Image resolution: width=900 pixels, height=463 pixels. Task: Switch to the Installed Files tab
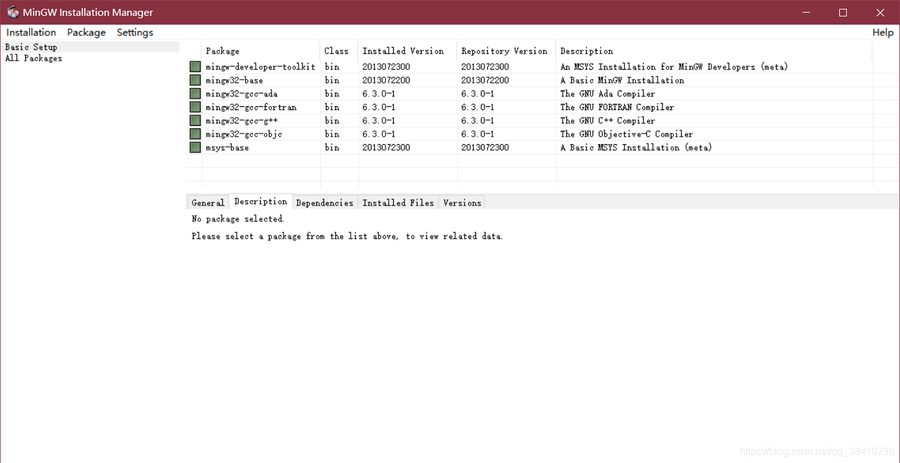click(398, 202)
